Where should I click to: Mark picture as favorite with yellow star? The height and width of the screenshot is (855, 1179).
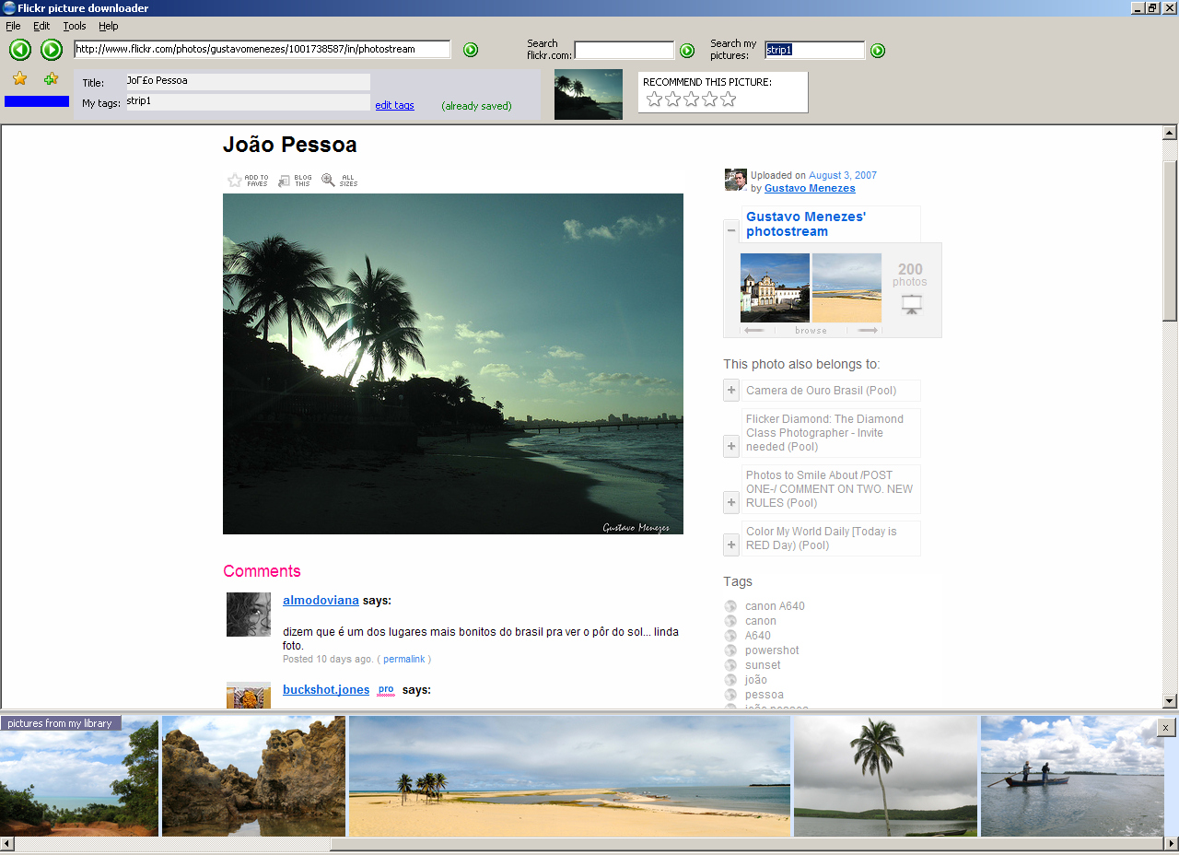(x=19, y=79)
